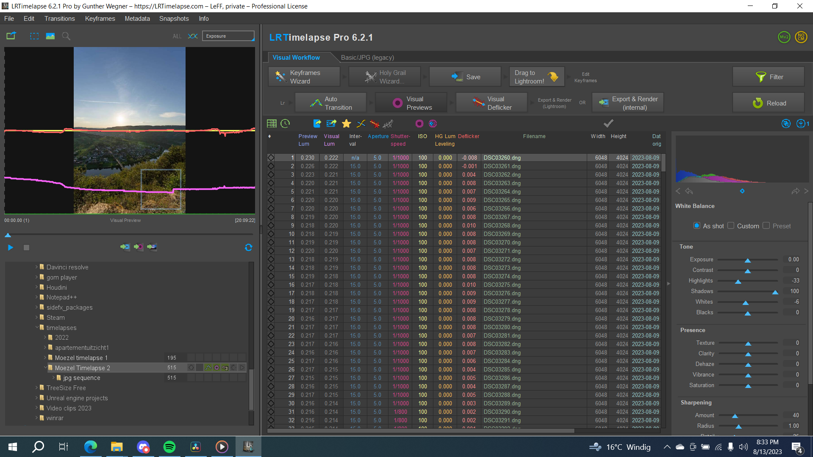Screen dimensions: 813x457
Task: Expand the Unreal engine projects folder
Action: [x=36, y=398]
